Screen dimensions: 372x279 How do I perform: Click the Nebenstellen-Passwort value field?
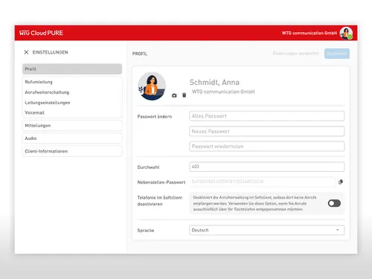coord(263,182)
